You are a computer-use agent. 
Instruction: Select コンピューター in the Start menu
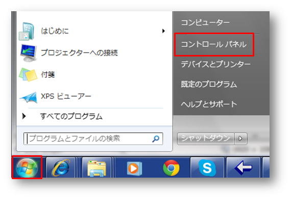coord(205,22)
